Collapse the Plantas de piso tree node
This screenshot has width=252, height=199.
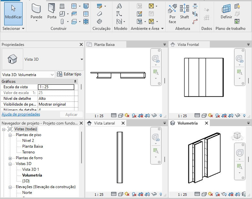coord(10,135)
